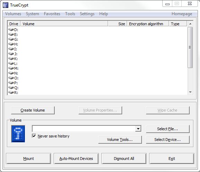The image size is (200, 172).
Task: Open the Favorites menu
Action: point(52,14)
